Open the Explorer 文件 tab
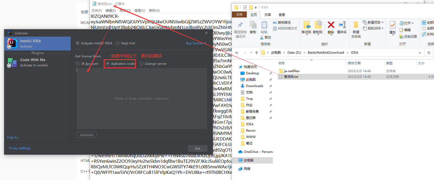 (239, 15)
